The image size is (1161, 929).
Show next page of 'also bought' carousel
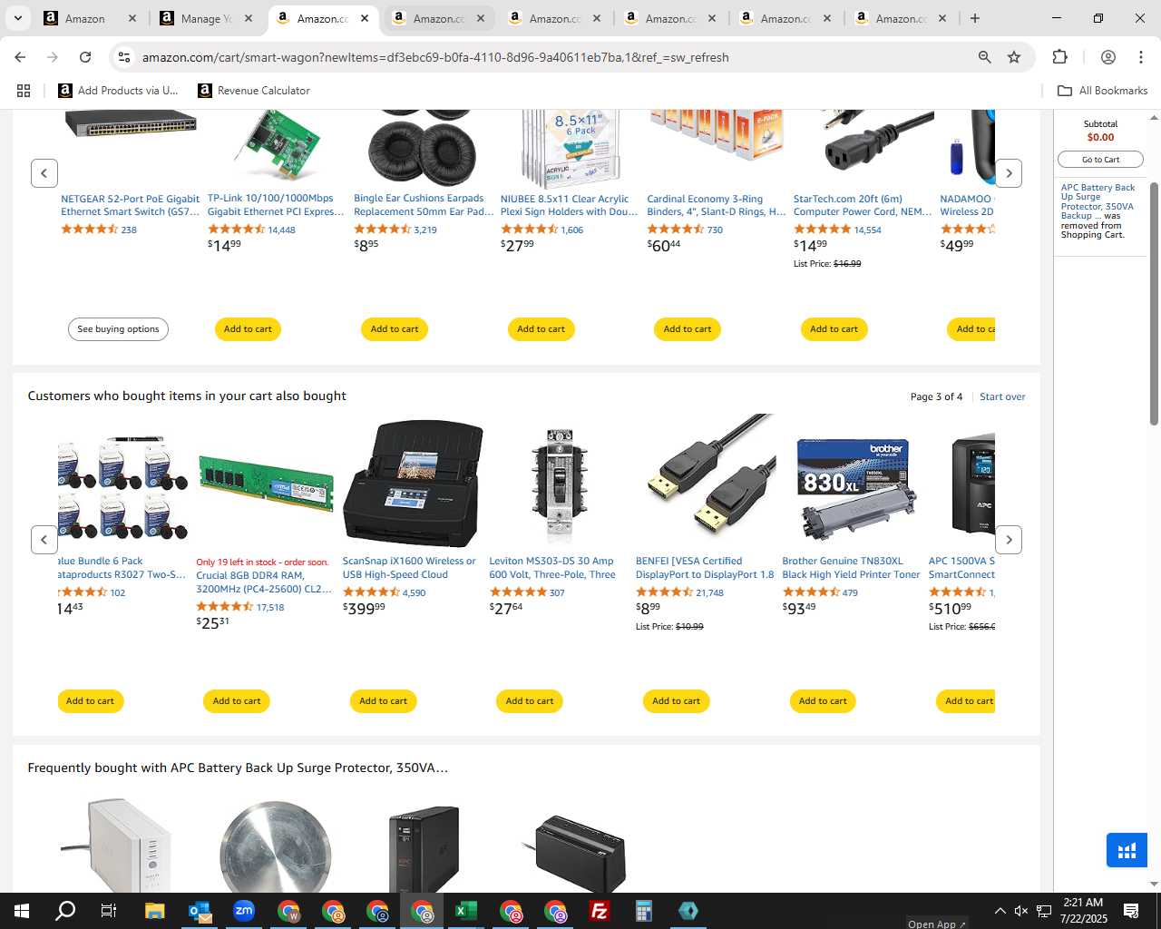[x=1009, y=540]
